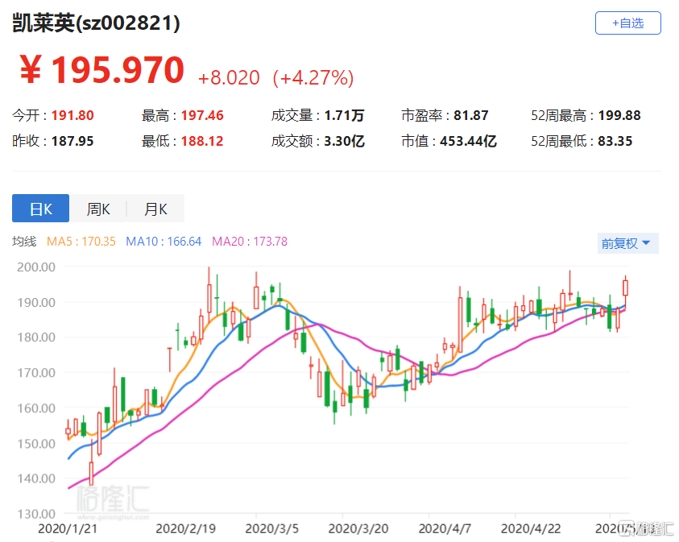The width and height of the screenshot is (679, 542).
Task: Click the 2020/3/20 date axis label
Action: (x=358, y=529)
